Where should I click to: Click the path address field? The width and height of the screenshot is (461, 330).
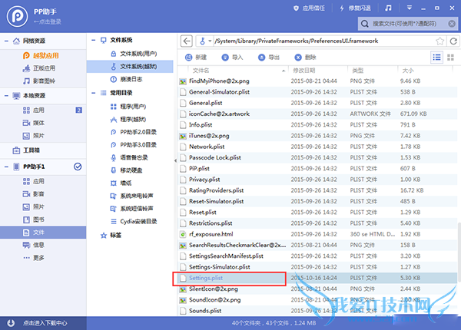tap(323, 41)
